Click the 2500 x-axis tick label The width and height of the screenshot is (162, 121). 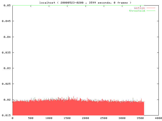(104, 118)
